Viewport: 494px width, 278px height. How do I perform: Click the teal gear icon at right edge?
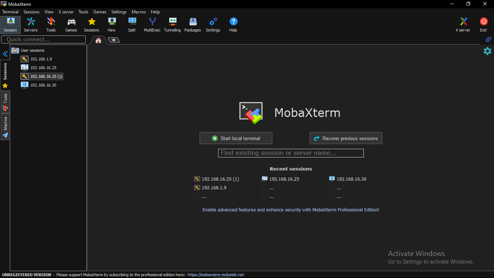coord(487,51)
